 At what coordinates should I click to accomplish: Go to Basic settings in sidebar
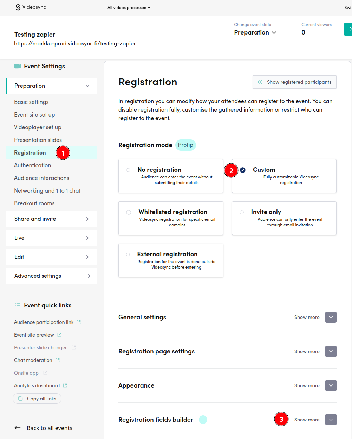point(32,102)
